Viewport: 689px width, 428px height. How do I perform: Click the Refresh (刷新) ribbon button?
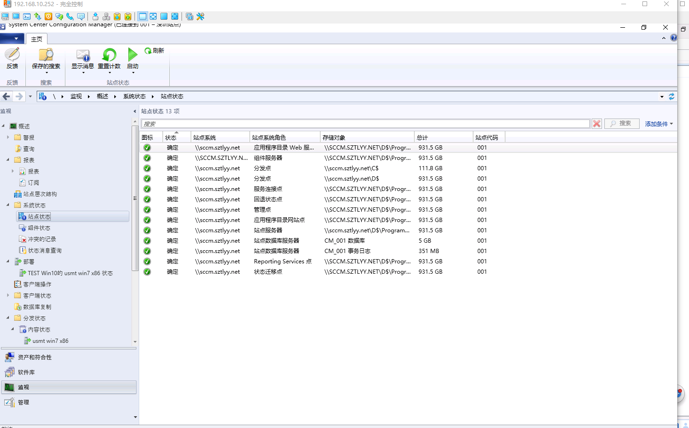[154, 51]
